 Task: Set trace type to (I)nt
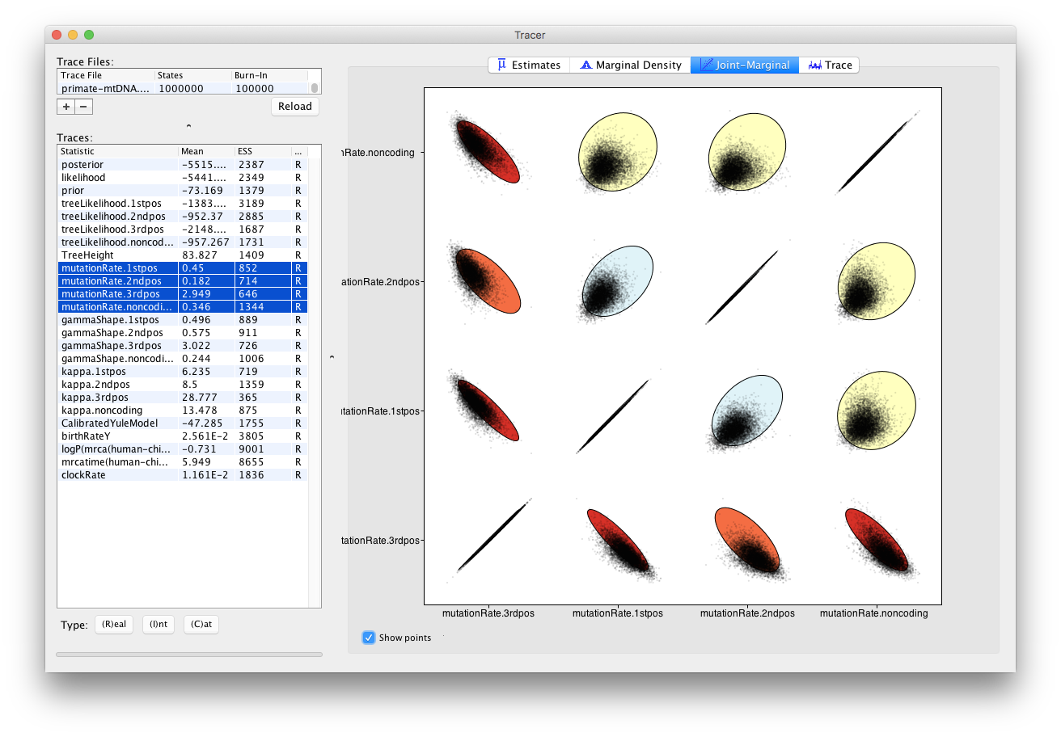click(x=159, y=624)
